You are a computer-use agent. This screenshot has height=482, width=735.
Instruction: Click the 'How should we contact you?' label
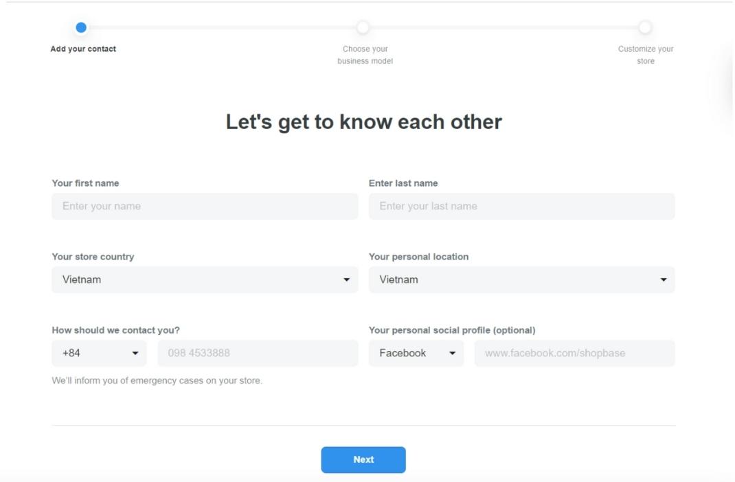tap(115, 330)
